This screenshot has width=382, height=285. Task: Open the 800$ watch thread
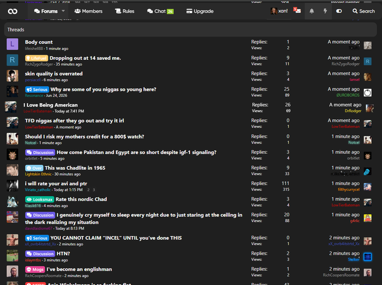click(84, 137)
